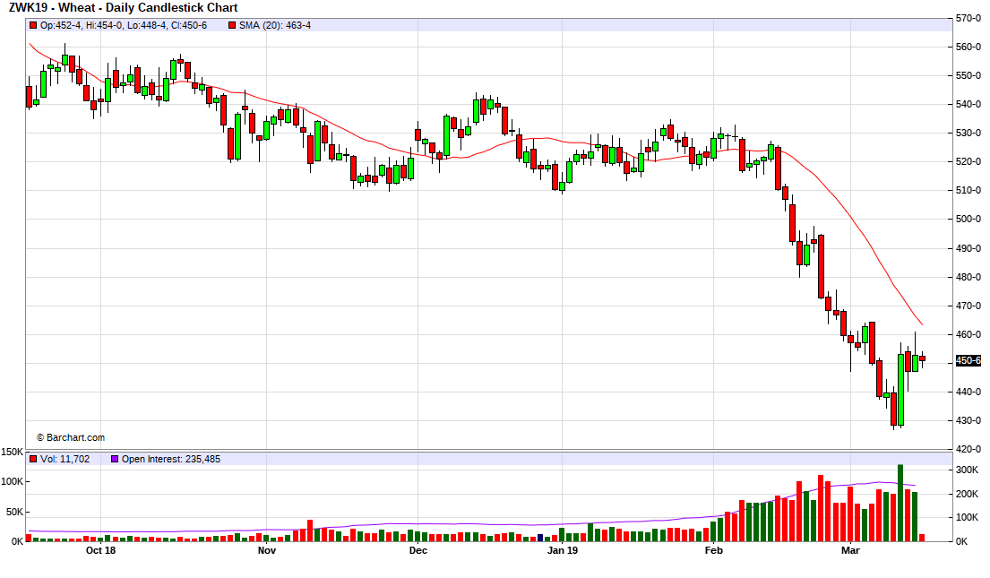
Task: Select the SMA (20): 463-4 legend text
Action: [x=275, y=25]
